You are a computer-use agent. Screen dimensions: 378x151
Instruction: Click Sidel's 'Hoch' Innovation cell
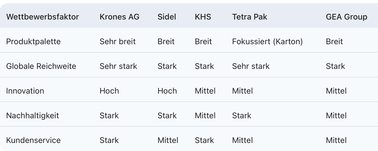[167, 91]
